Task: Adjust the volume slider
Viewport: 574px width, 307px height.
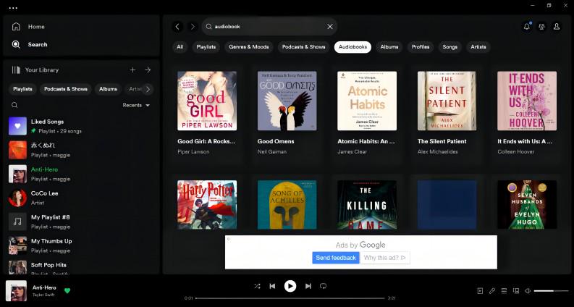Action: tap(549, 291)
